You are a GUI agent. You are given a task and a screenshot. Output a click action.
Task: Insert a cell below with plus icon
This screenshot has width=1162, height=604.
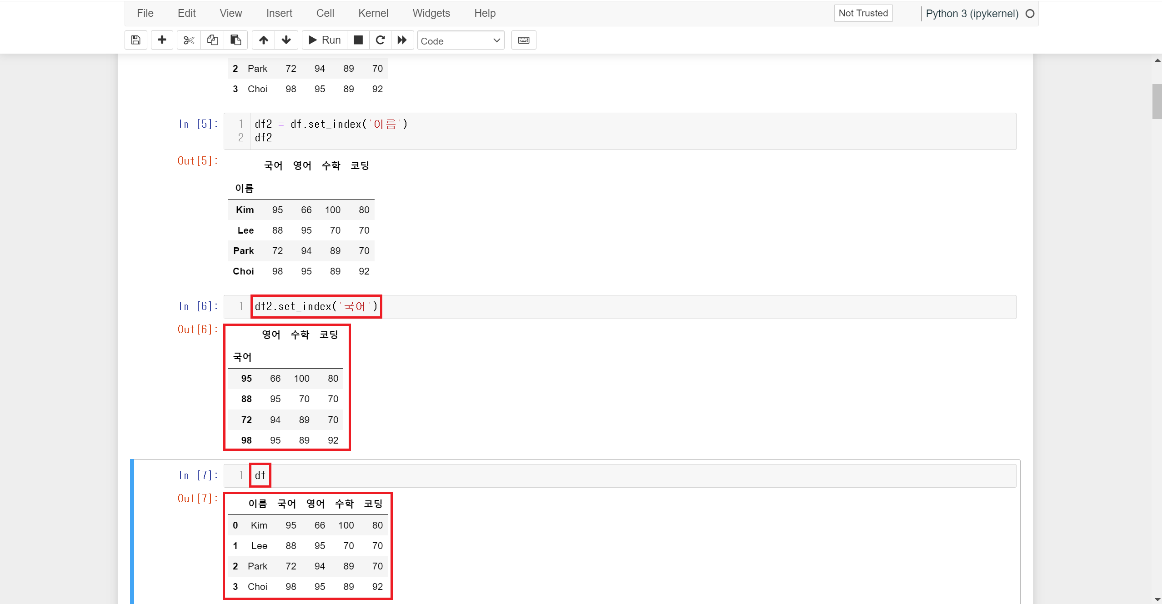[162, 40]
